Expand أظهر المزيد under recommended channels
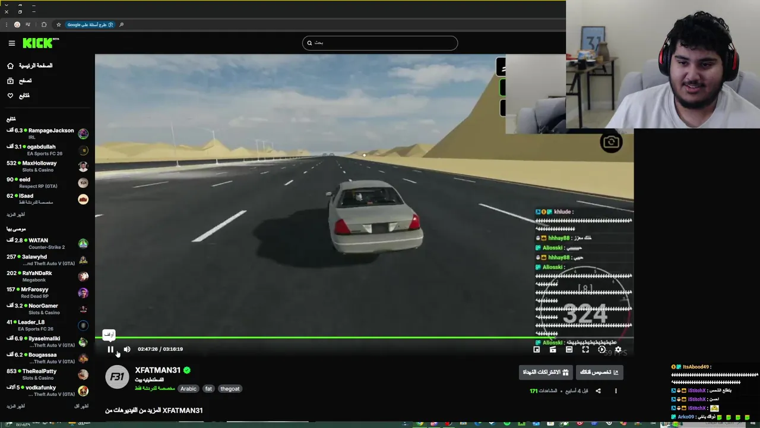The width and height of the screenshot is (760, 428). point(15,406)
